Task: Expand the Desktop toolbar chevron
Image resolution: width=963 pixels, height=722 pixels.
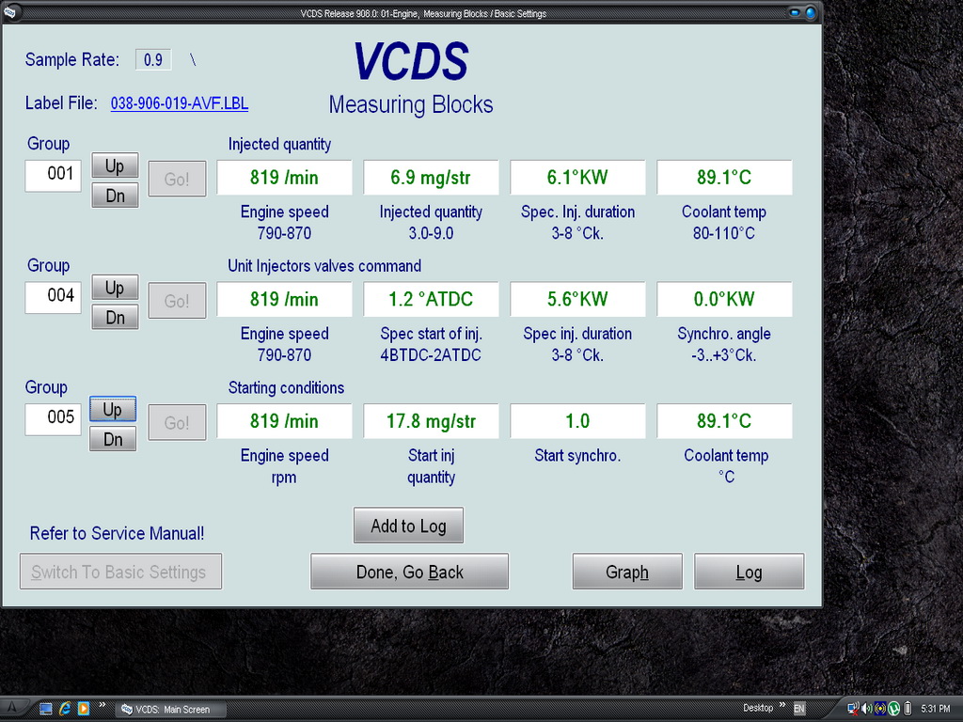Action: point(782,705)
